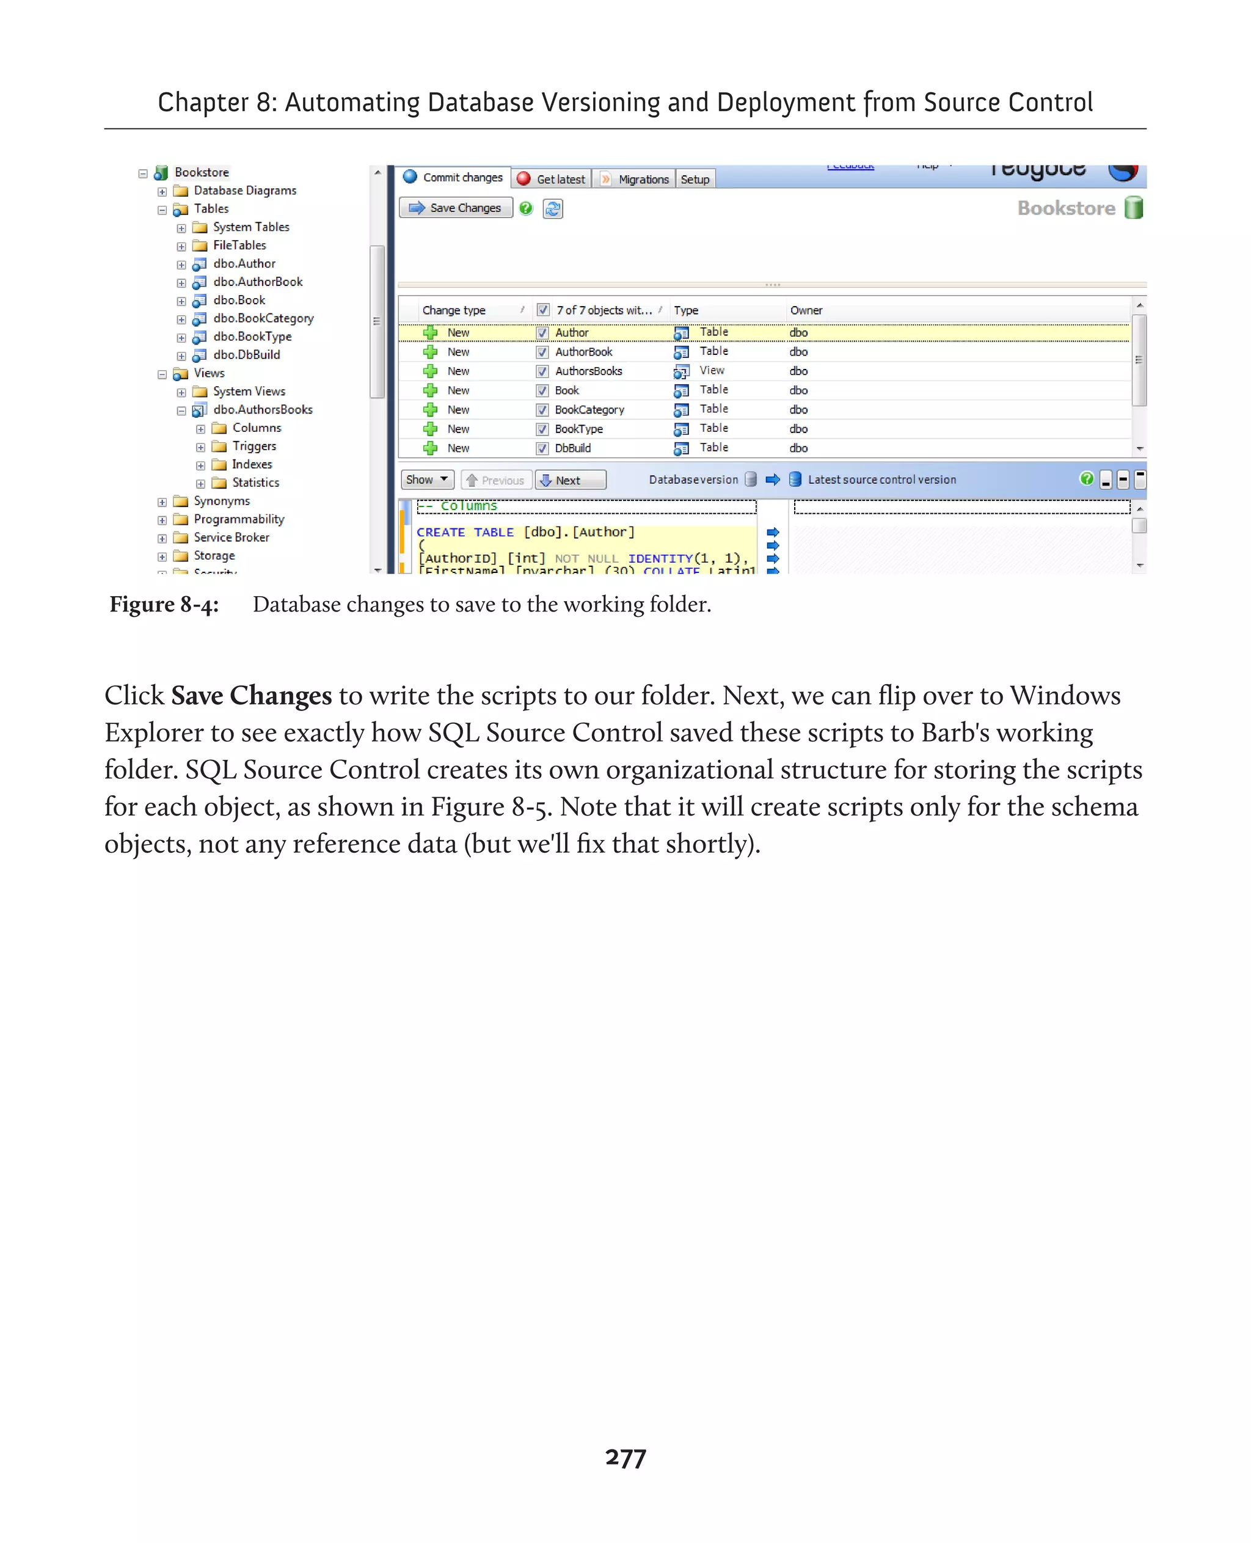Click the dbo.BookCategory table icon
1251x1543 pixels.
200,318
